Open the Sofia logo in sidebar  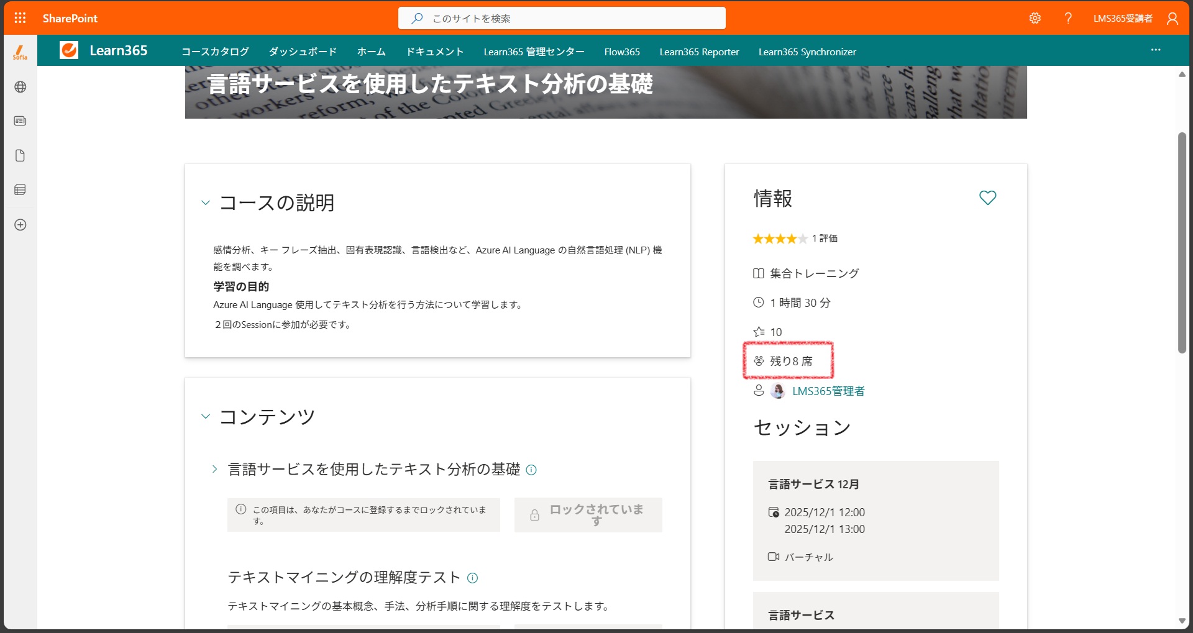tap(20, 52)
